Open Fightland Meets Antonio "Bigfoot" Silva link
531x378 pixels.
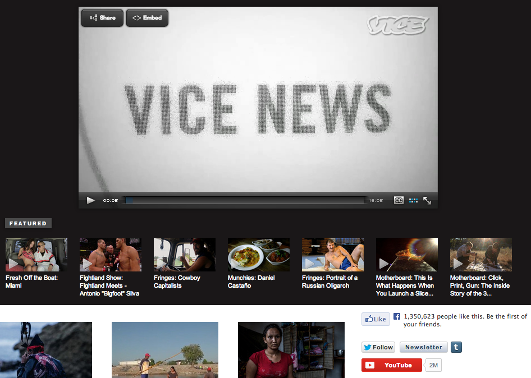109,285
